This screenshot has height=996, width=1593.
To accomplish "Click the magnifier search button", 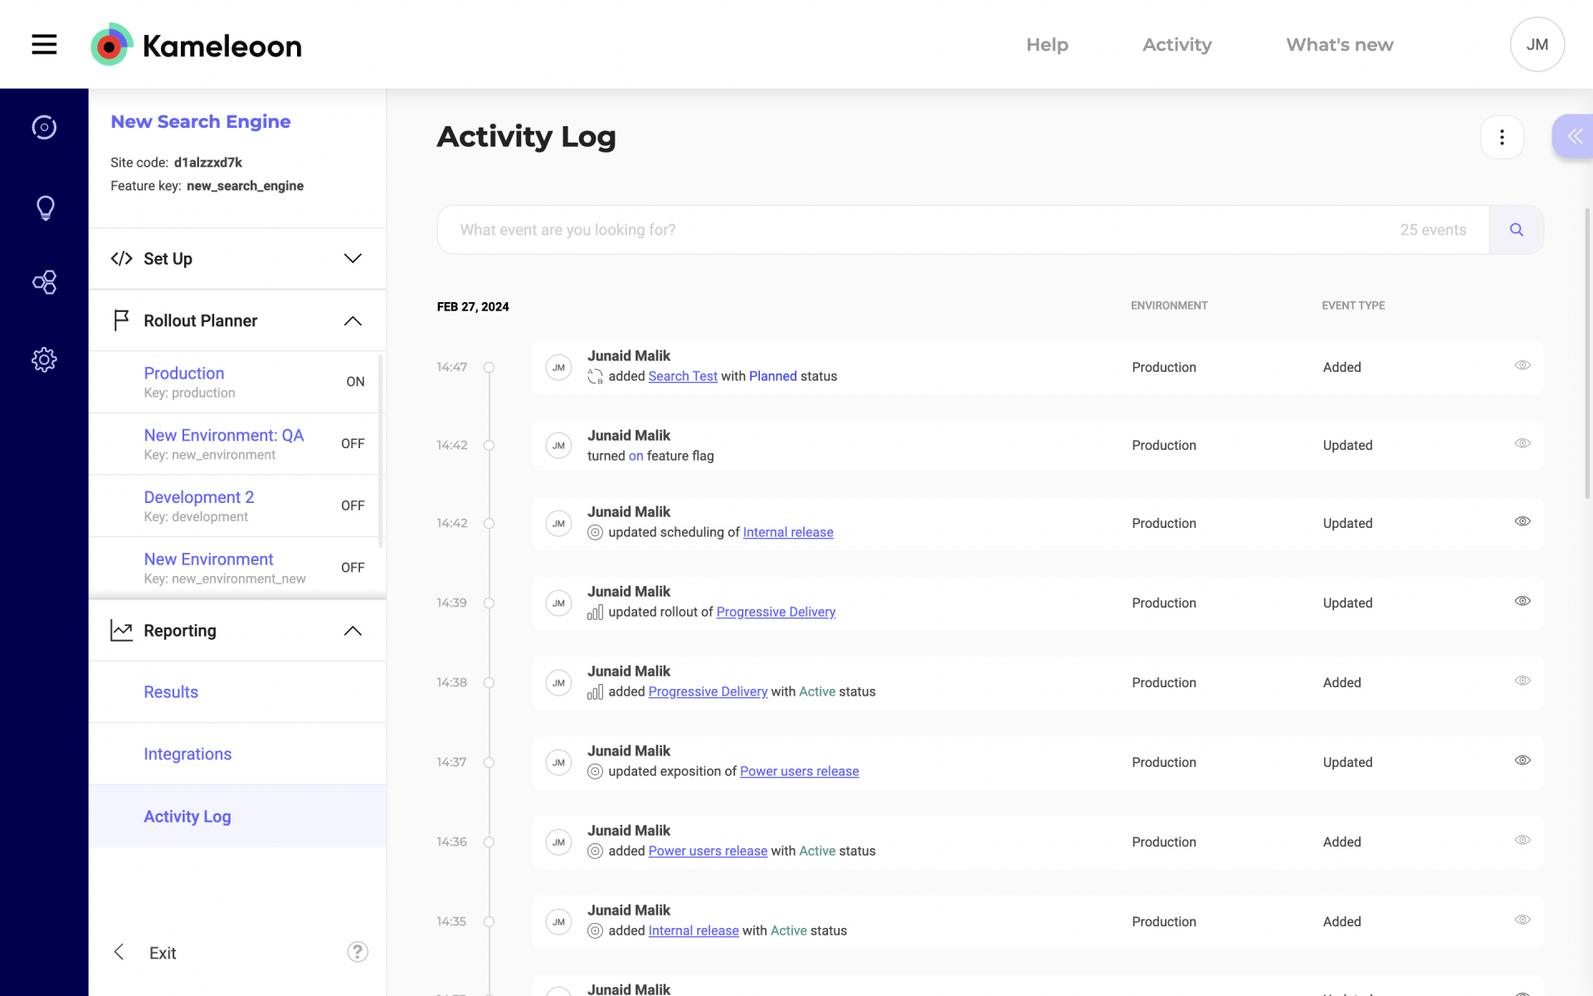I will 1516,230.
